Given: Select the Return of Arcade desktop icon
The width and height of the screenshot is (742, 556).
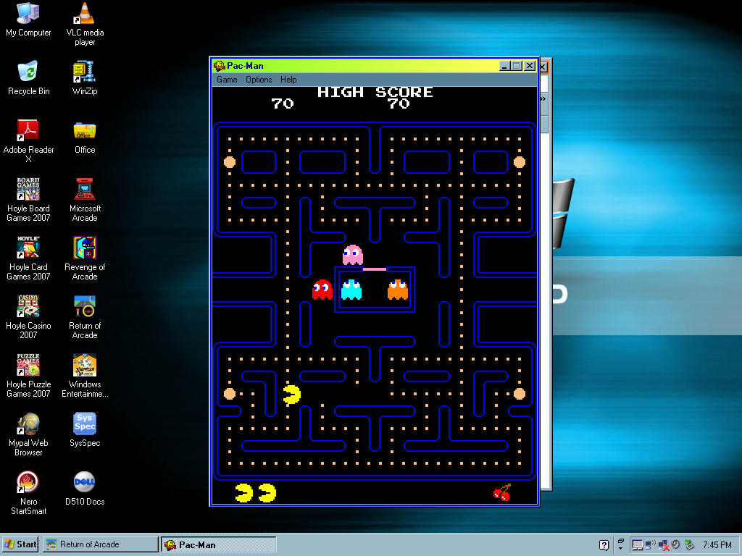Looking at the screenshot, I should [85, 317].
